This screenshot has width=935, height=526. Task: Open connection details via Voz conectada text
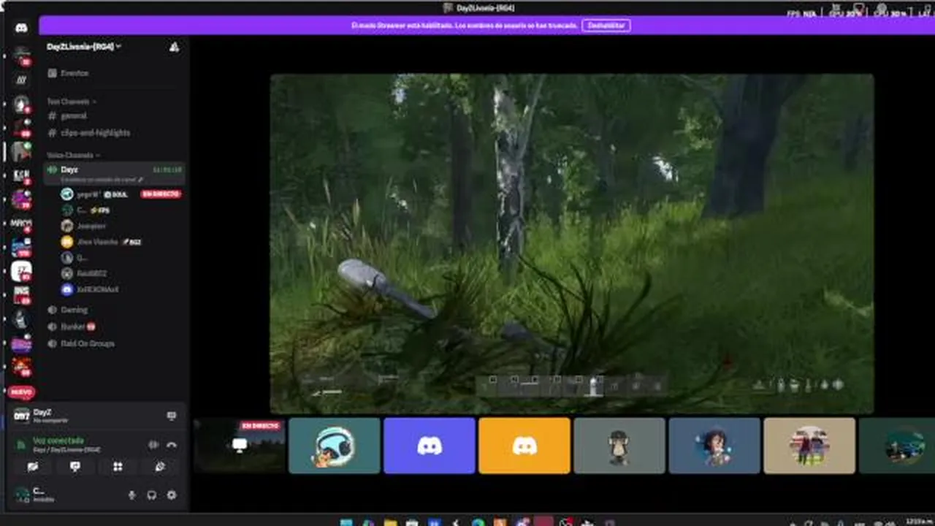point(58,441)
